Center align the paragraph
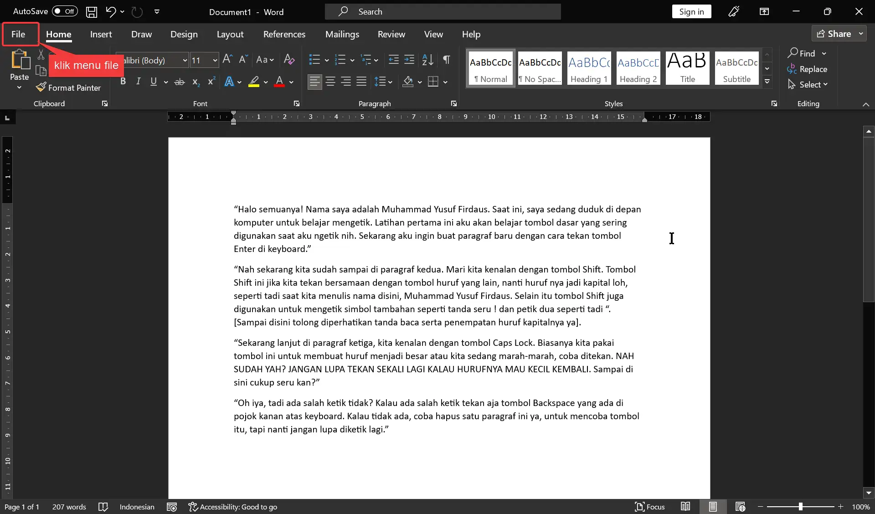 click(x=330, y=82)
